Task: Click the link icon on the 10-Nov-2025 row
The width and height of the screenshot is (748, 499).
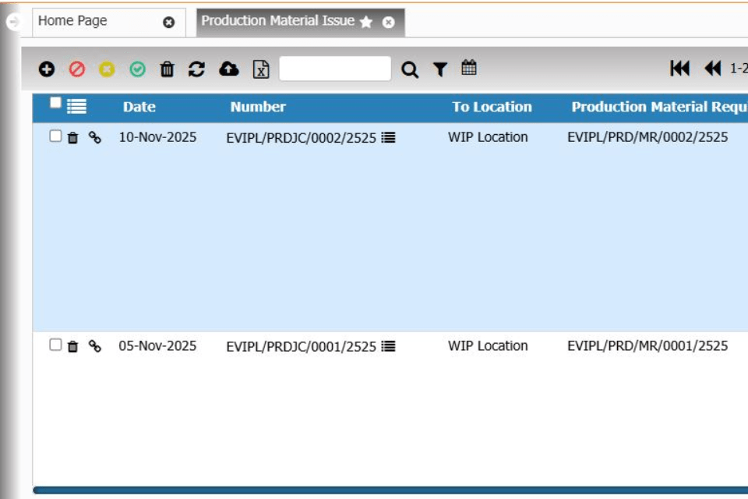Action: (95, 137)
